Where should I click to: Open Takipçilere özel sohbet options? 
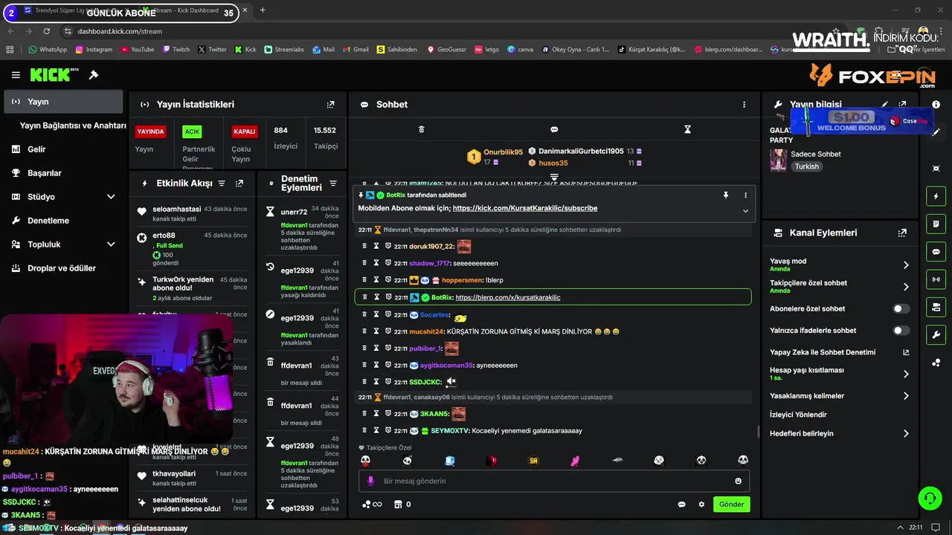coord(840,286)
